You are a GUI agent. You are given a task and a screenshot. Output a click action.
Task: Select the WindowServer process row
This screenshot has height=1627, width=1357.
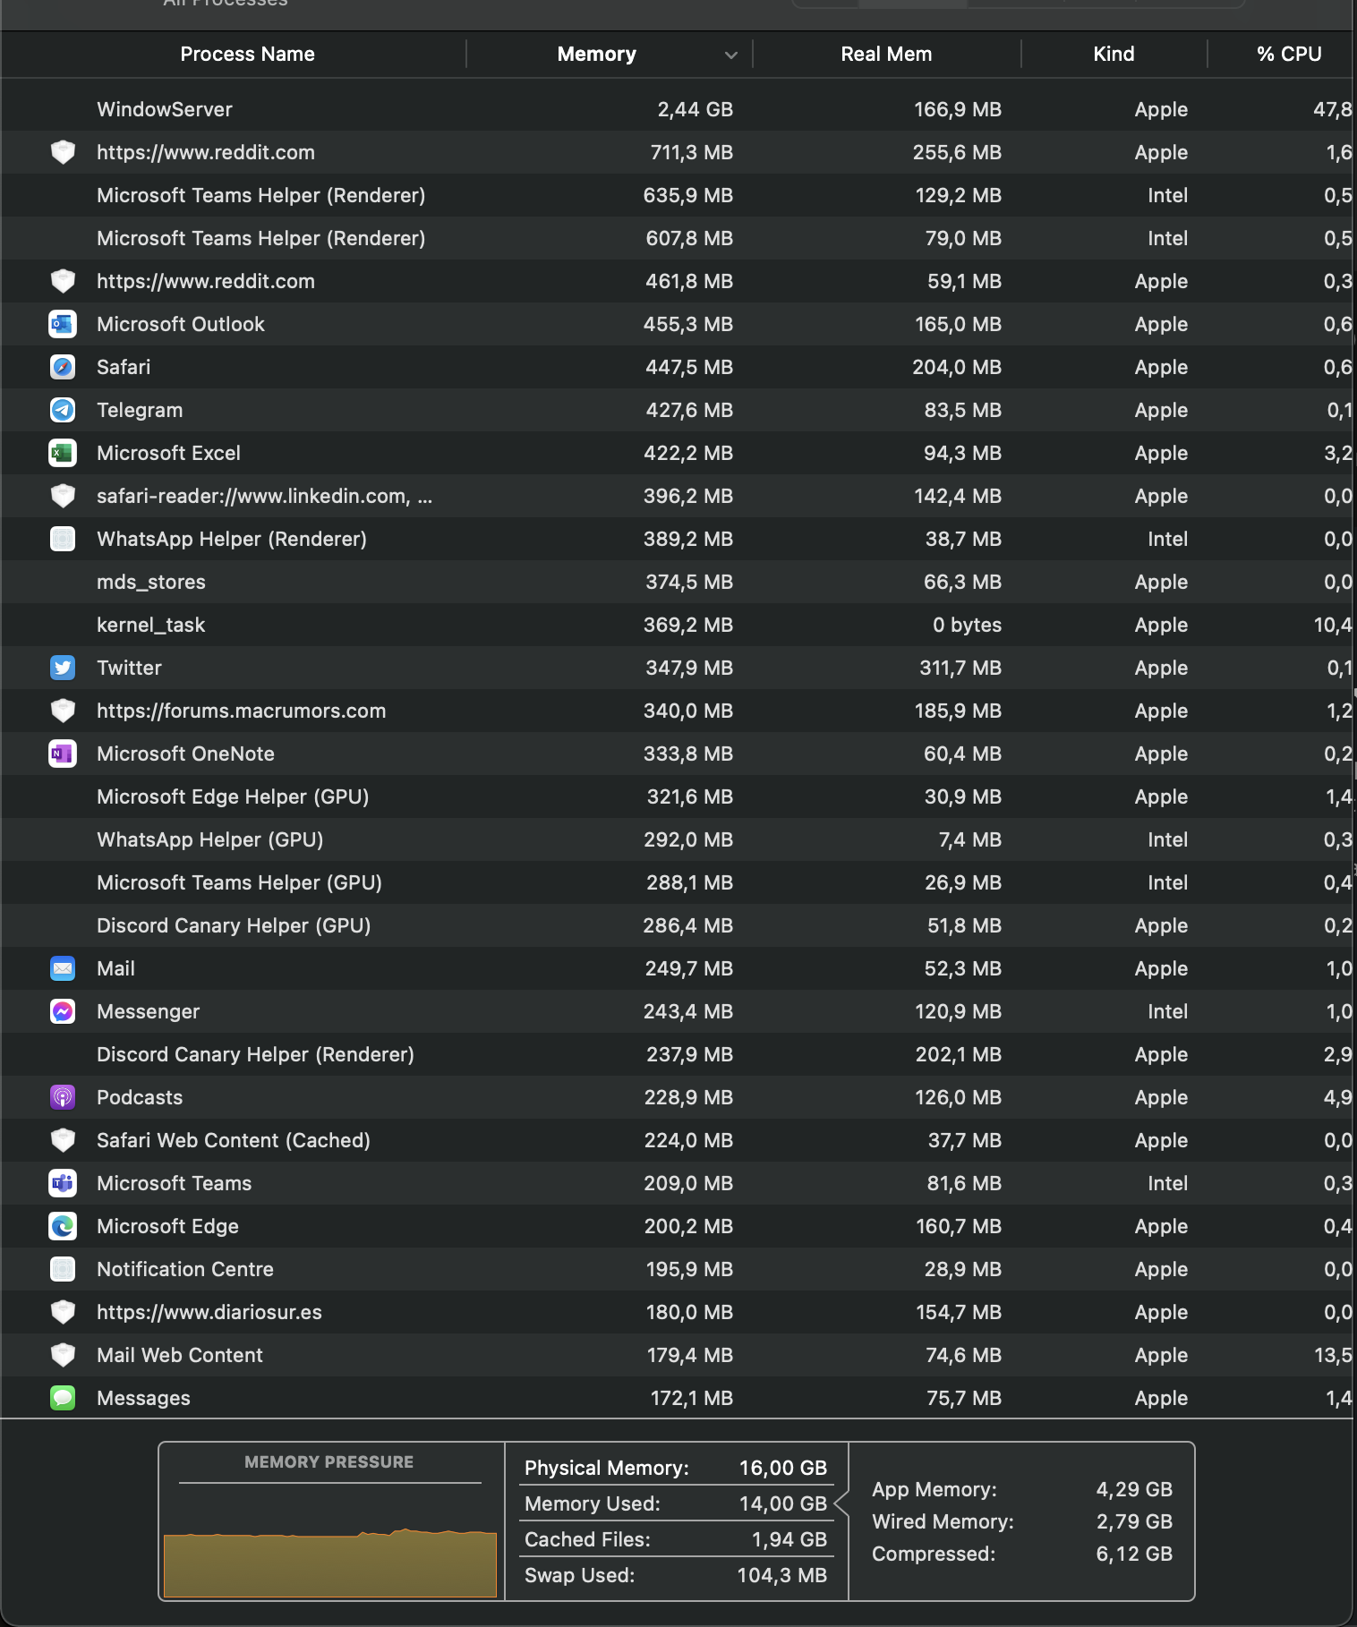coord(677,109)
